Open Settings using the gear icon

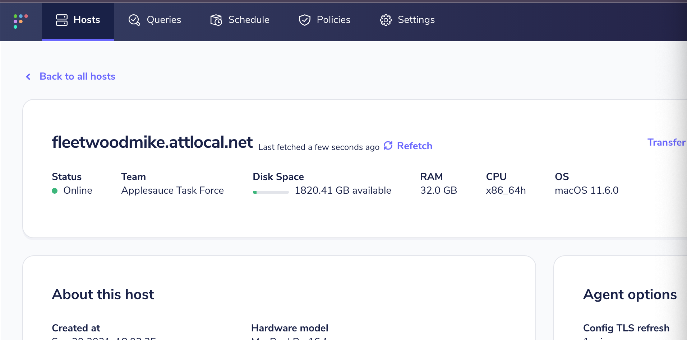coord(386,20)
